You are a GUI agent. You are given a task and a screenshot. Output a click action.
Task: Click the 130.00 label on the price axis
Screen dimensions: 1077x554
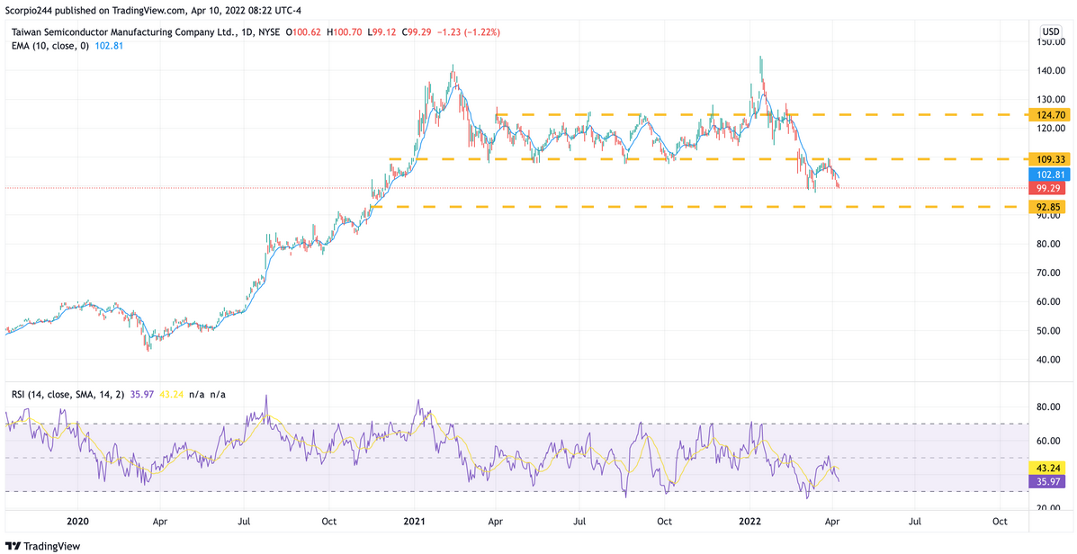pyautogui.click(x=1049, y=100)
